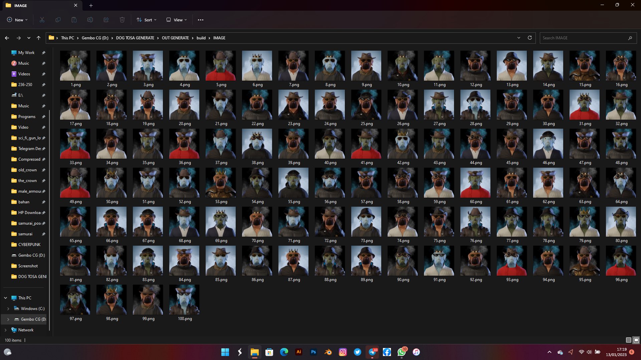Click the Rename icon in toolbar
Viewport: 641px width, 360px height.
tap(90, 20)
